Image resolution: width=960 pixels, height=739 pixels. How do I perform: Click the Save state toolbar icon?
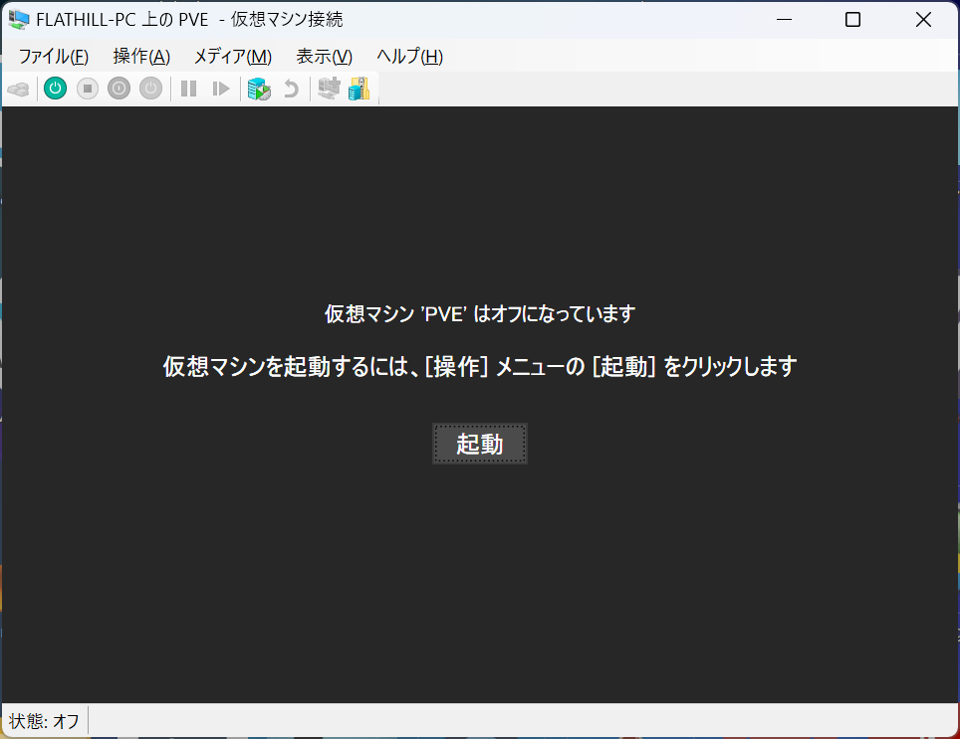pos(150,89)
